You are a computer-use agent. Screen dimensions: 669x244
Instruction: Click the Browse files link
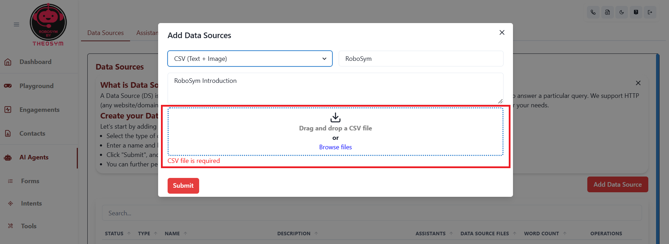tap(336, 147)
